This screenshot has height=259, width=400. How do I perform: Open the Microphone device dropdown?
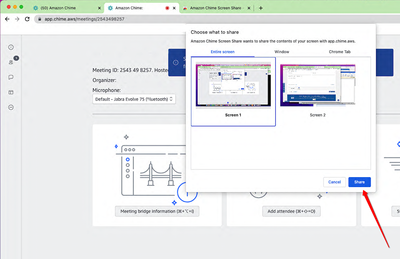click(134, 99)
